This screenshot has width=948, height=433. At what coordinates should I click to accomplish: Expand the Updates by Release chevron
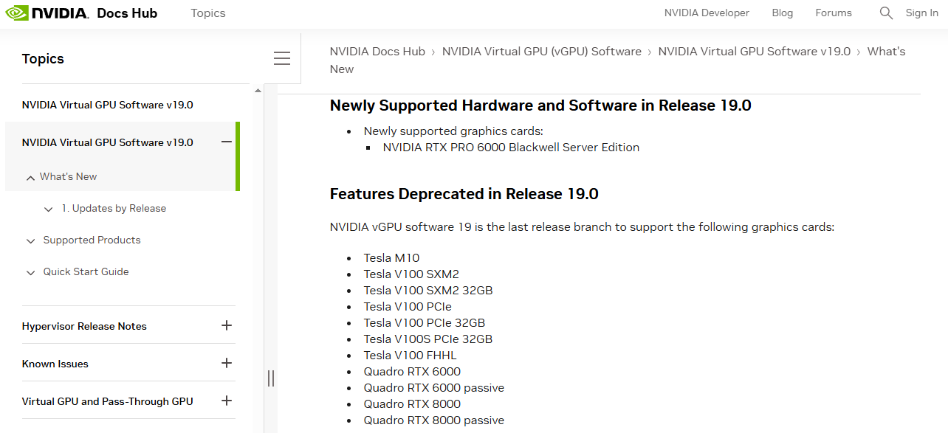point(49,209)
